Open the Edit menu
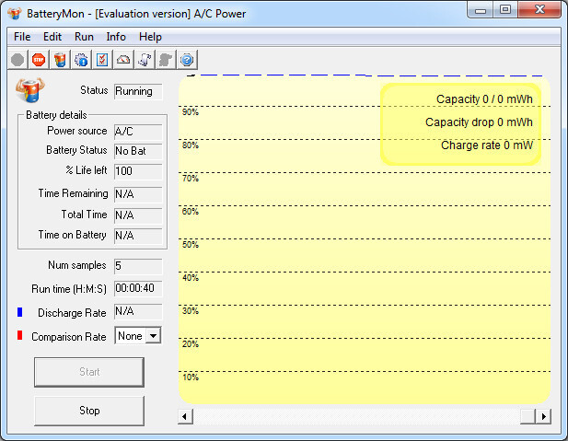Screen dimensions: 568x441 click(52, 37)
